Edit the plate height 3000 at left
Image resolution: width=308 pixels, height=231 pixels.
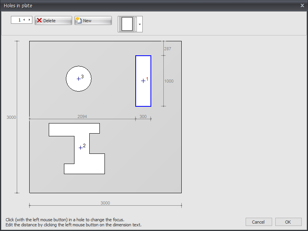pyautogui.click(x=11, y=117)
